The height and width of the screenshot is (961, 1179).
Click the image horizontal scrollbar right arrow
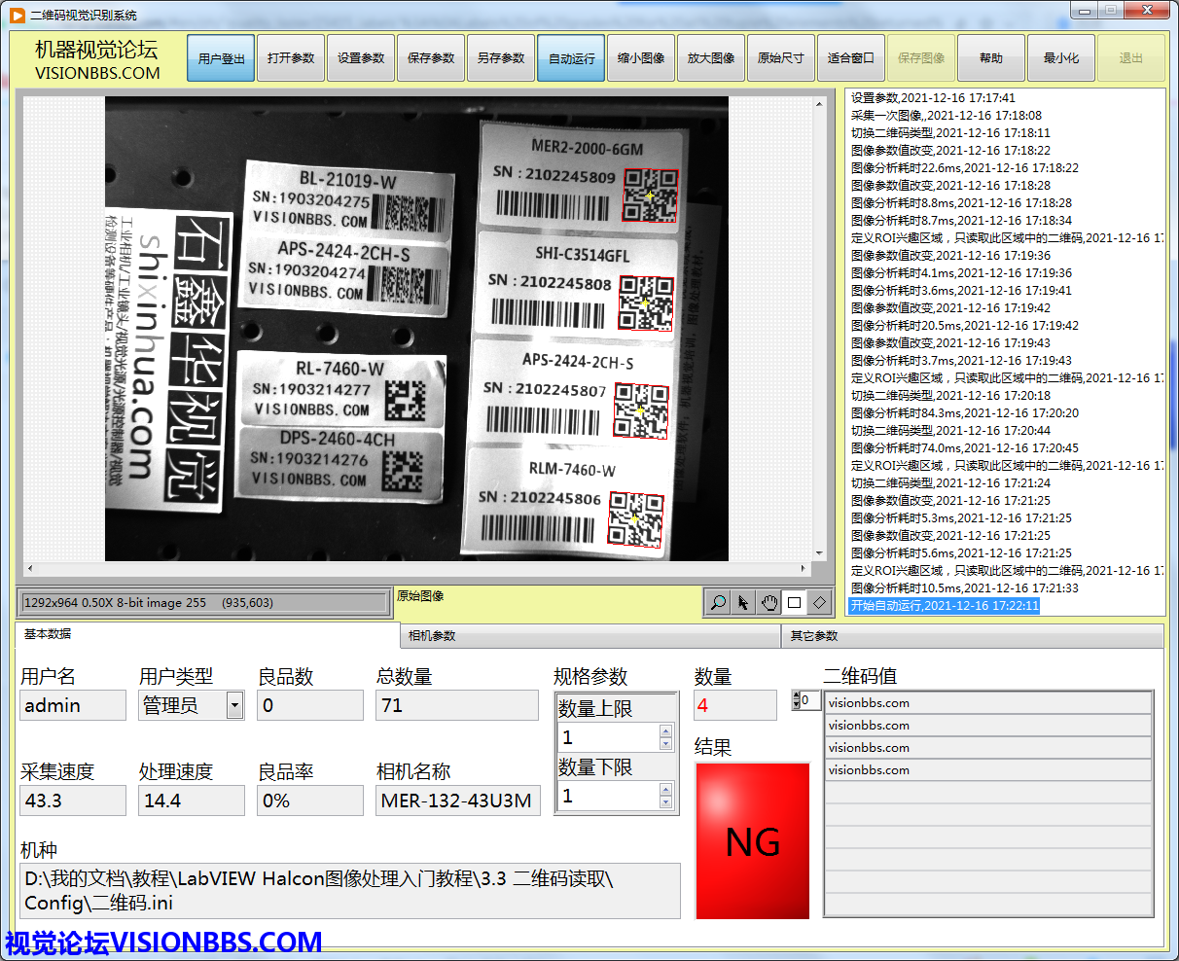click(803, 569)
